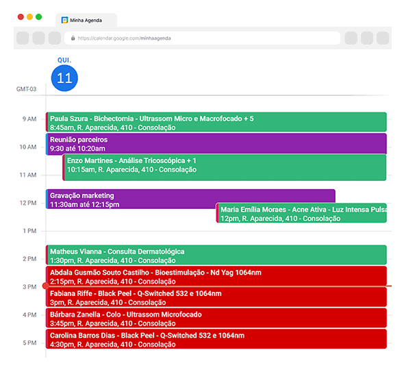View the Maria Emília Moraes Acne Ativa appointment
Image resolution: width=415 pixels, height=370 pixels.
(x=301, y=214)
